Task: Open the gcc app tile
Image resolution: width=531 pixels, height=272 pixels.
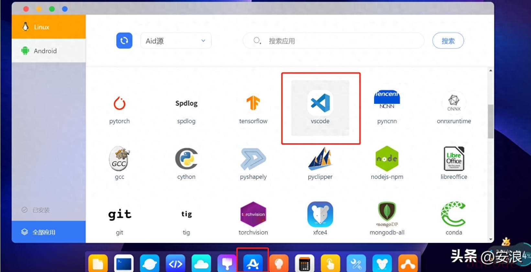Action: (119, 163)
